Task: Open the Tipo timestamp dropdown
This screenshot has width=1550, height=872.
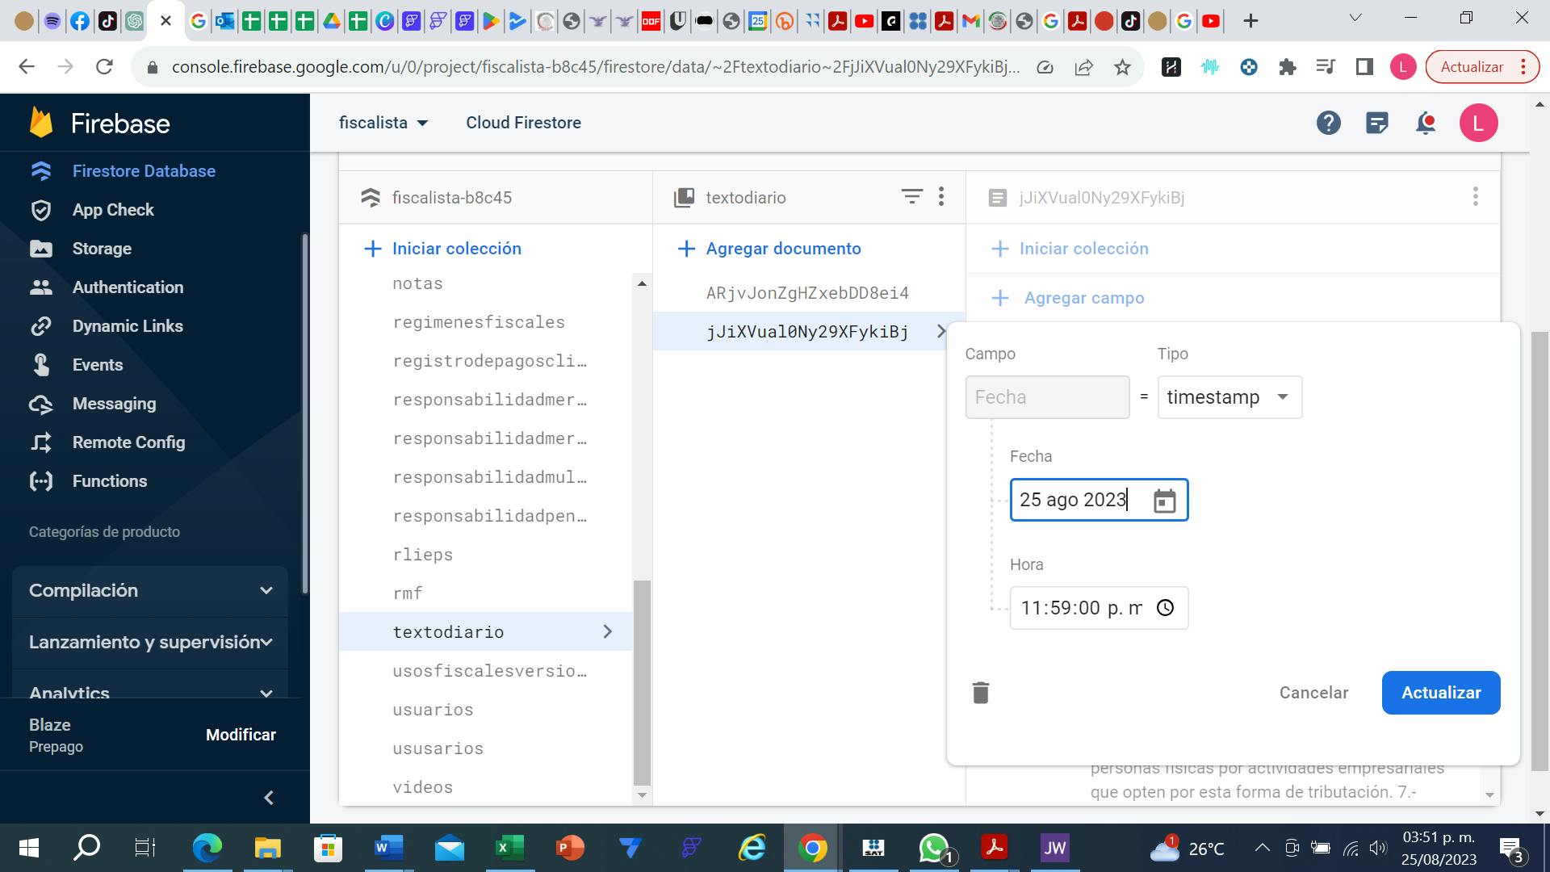Action: (x=1229, y=397)
